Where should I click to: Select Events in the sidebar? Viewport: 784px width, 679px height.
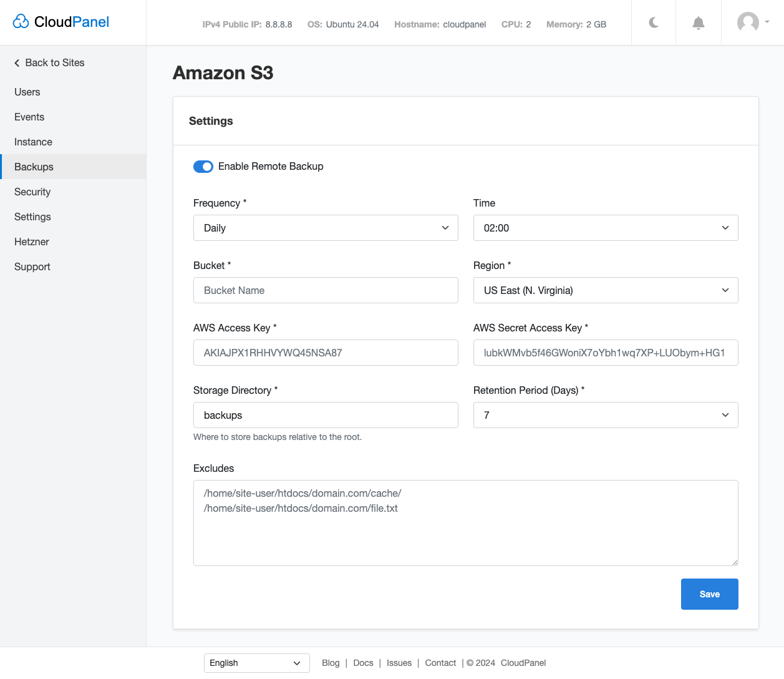[x=29, y=117]
